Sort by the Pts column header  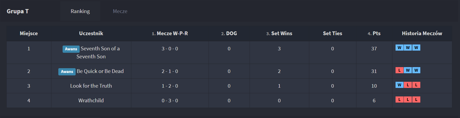click(x=374, y=33)
